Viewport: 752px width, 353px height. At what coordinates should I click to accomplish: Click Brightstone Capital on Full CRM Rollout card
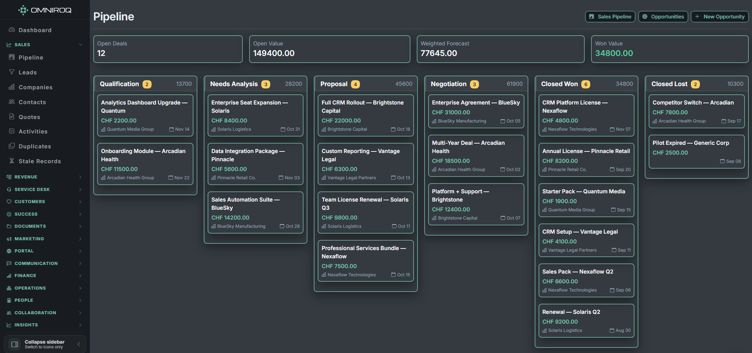click(x=347, y=129)
